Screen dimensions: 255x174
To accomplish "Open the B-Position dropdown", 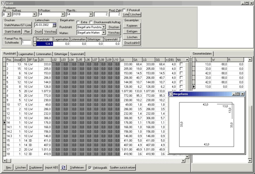I will pos(63,14).
